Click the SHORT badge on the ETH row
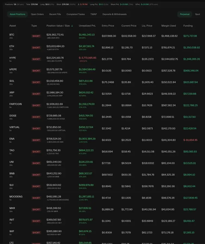This screenshot has height=244, width=205. coord(36,47)
